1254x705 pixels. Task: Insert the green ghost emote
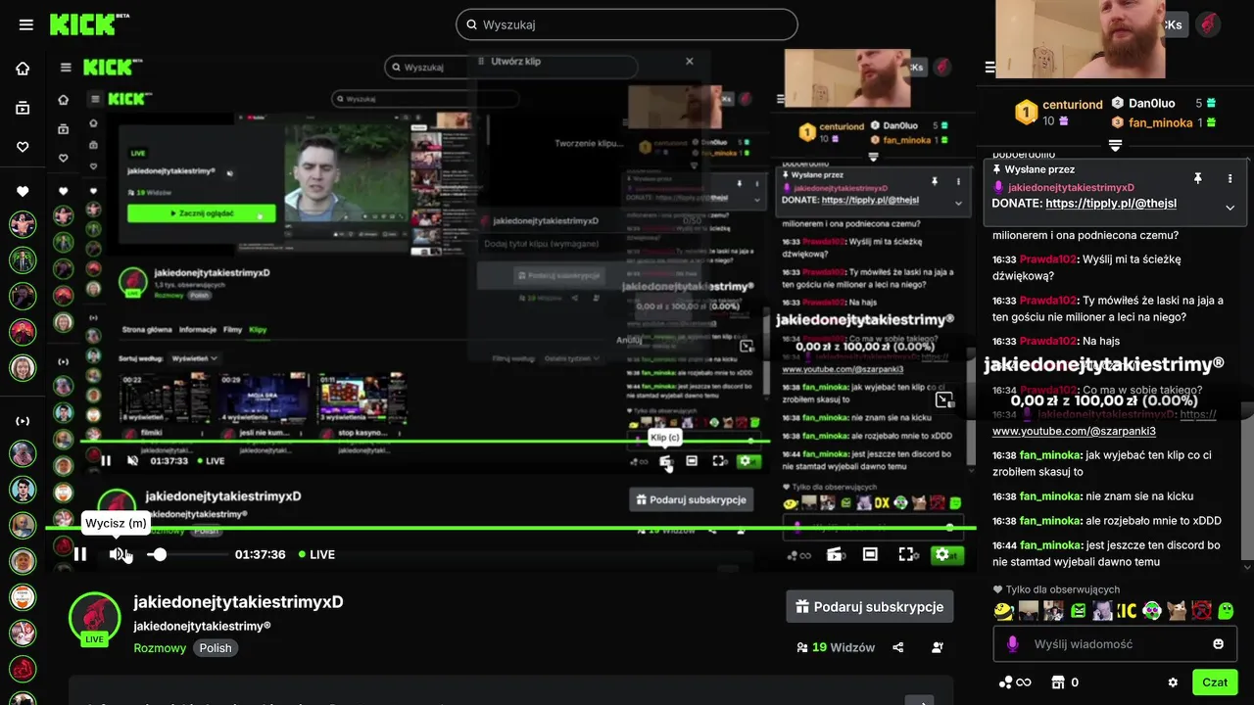(1226, 611)
